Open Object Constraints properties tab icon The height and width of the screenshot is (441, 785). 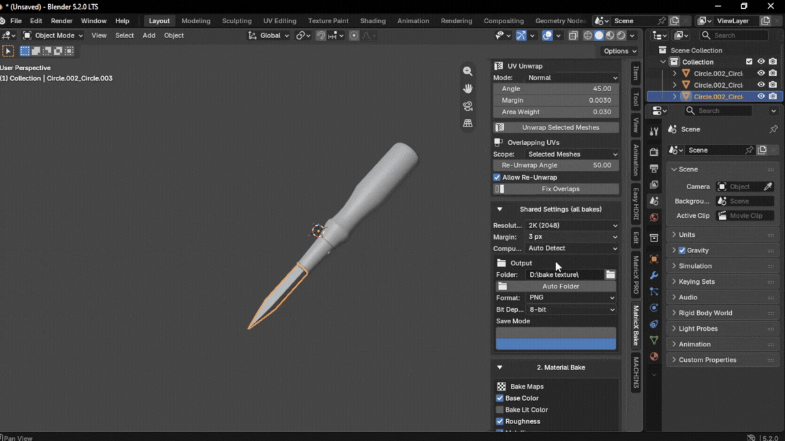click(654, 324)
